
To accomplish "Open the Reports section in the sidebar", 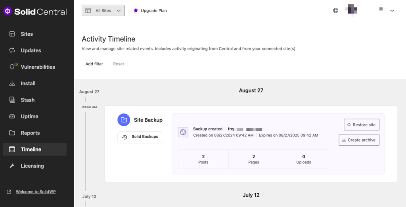I will click(x=30, y=133).
